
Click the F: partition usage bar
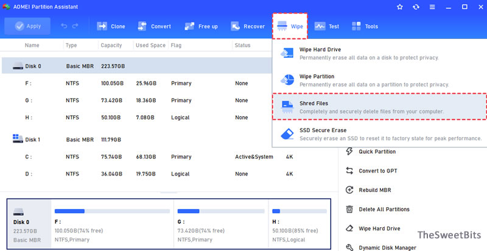[112, 211]
